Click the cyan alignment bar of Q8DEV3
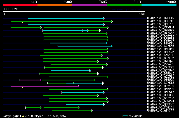Screen dimensions: 179x118 [x=85, y=105]
